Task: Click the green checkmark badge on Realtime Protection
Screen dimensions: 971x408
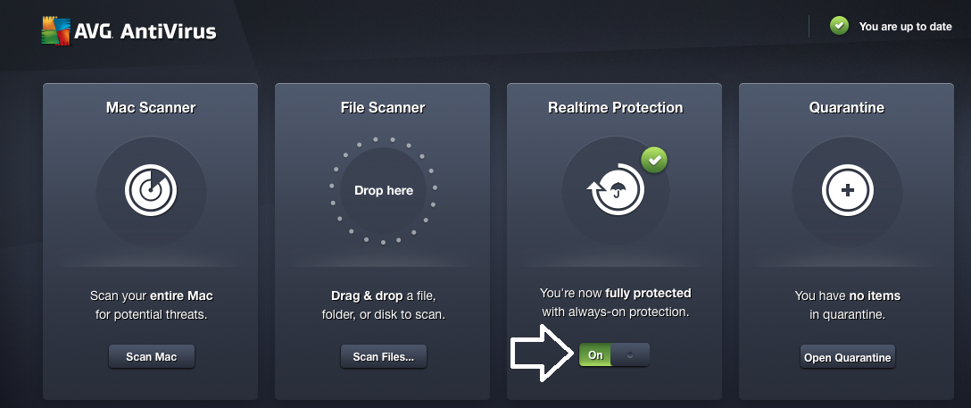Action: click(654, 161)
